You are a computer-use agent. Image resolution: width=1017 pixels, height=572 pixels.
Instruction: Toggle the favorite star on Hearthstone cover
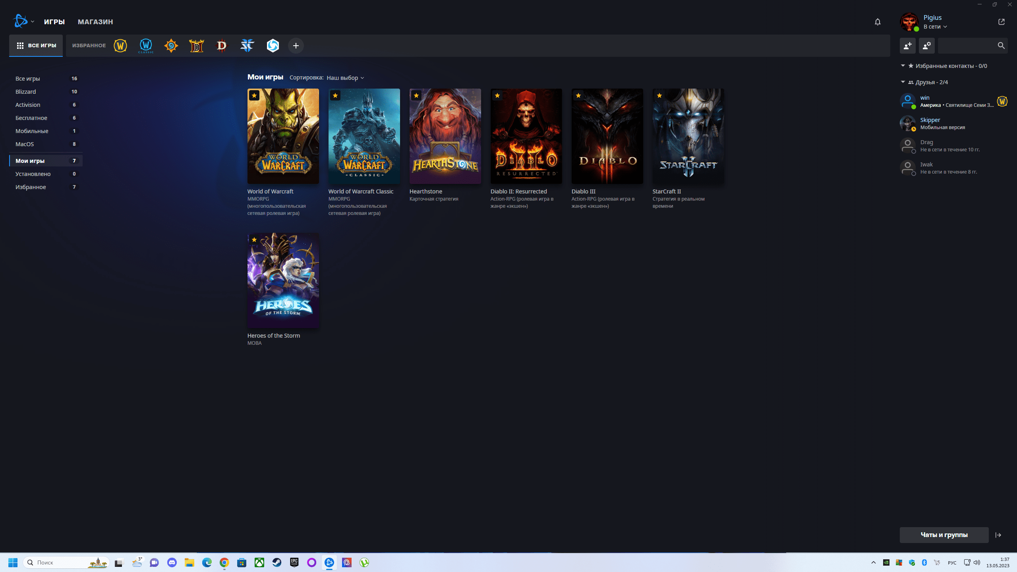click(x=416, y=95)
